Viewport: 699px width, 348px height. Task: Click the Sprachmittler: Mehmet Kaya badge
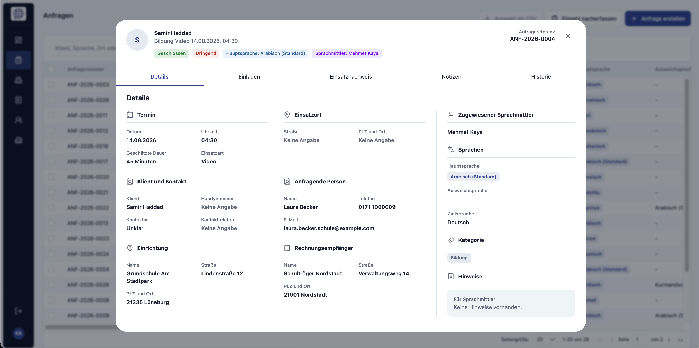347,53
